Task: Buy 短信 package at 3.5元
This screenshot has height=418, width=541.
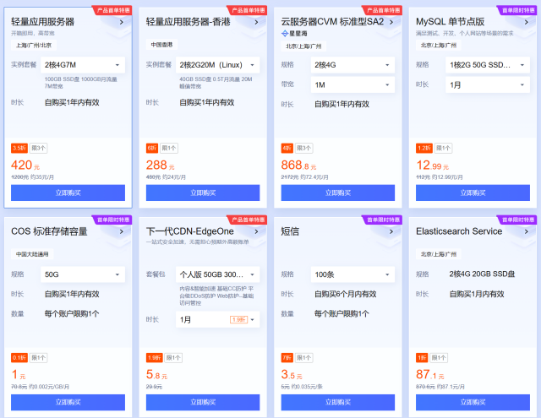Action: click(338, 402)
